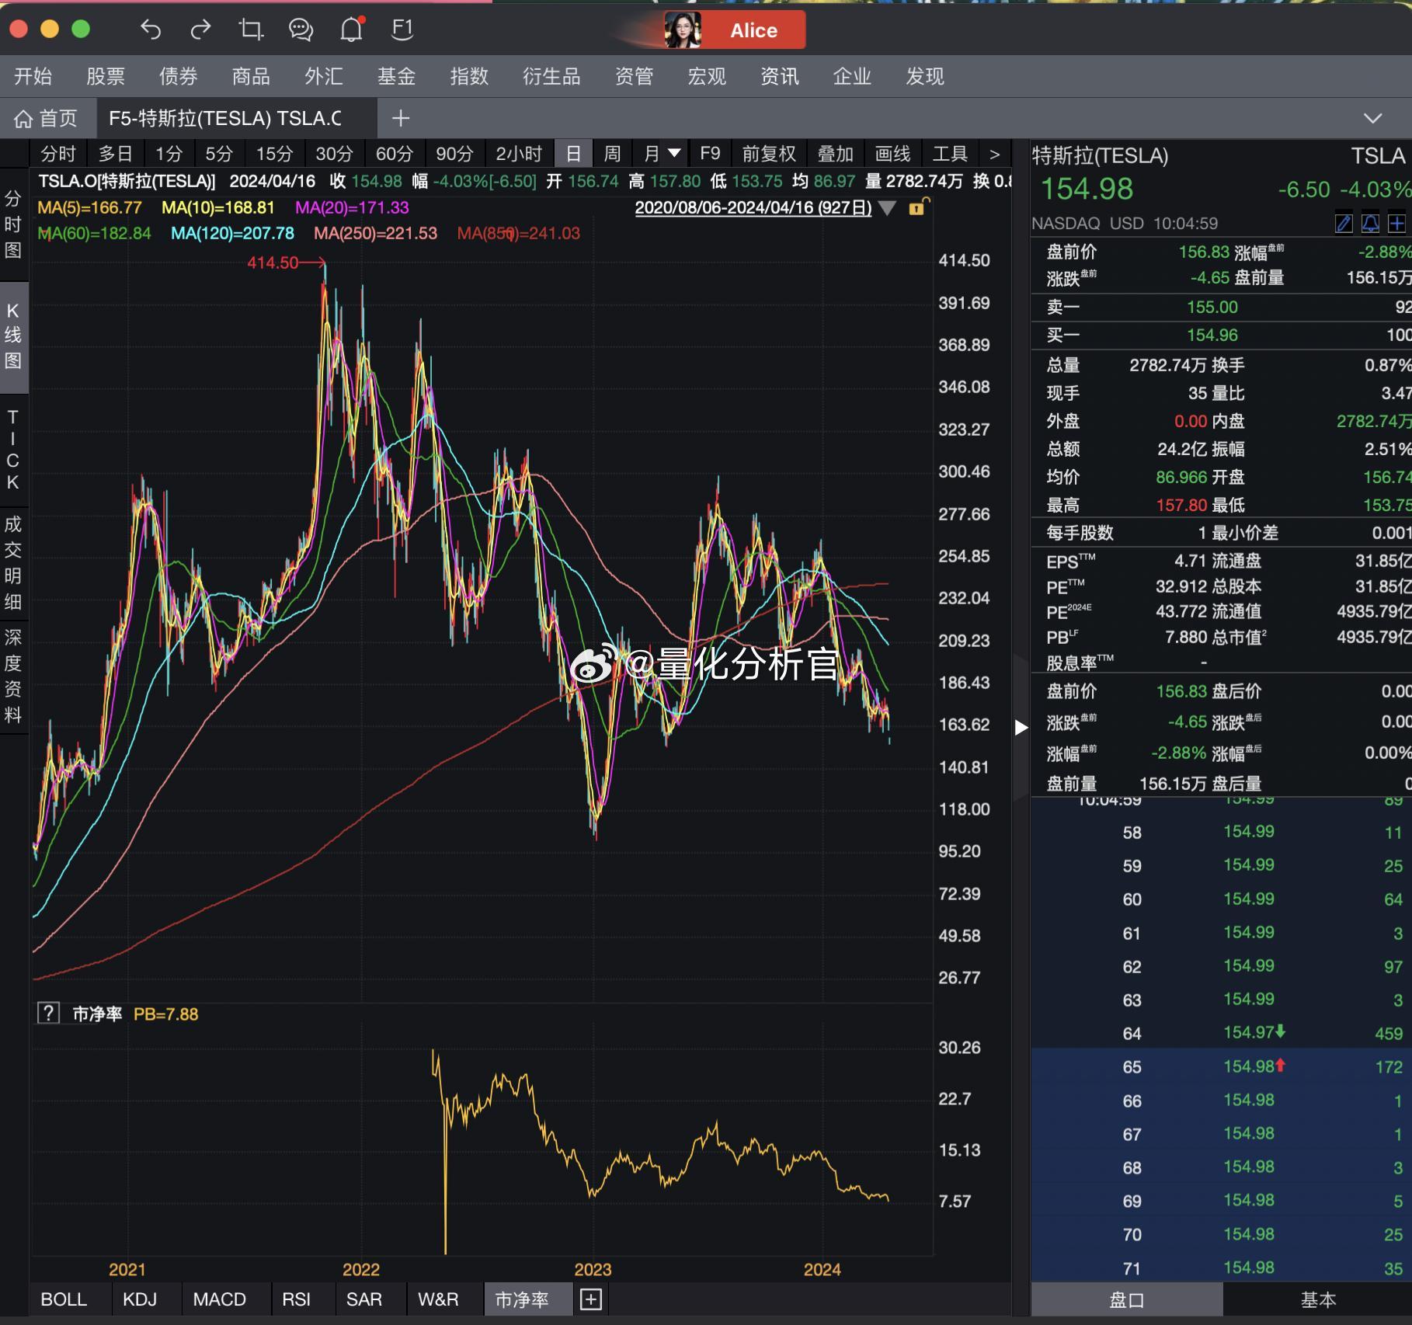This screenshot has width=1412, height=1325.
Task: Open the 宏观 menu
Action: coord(707,76)
